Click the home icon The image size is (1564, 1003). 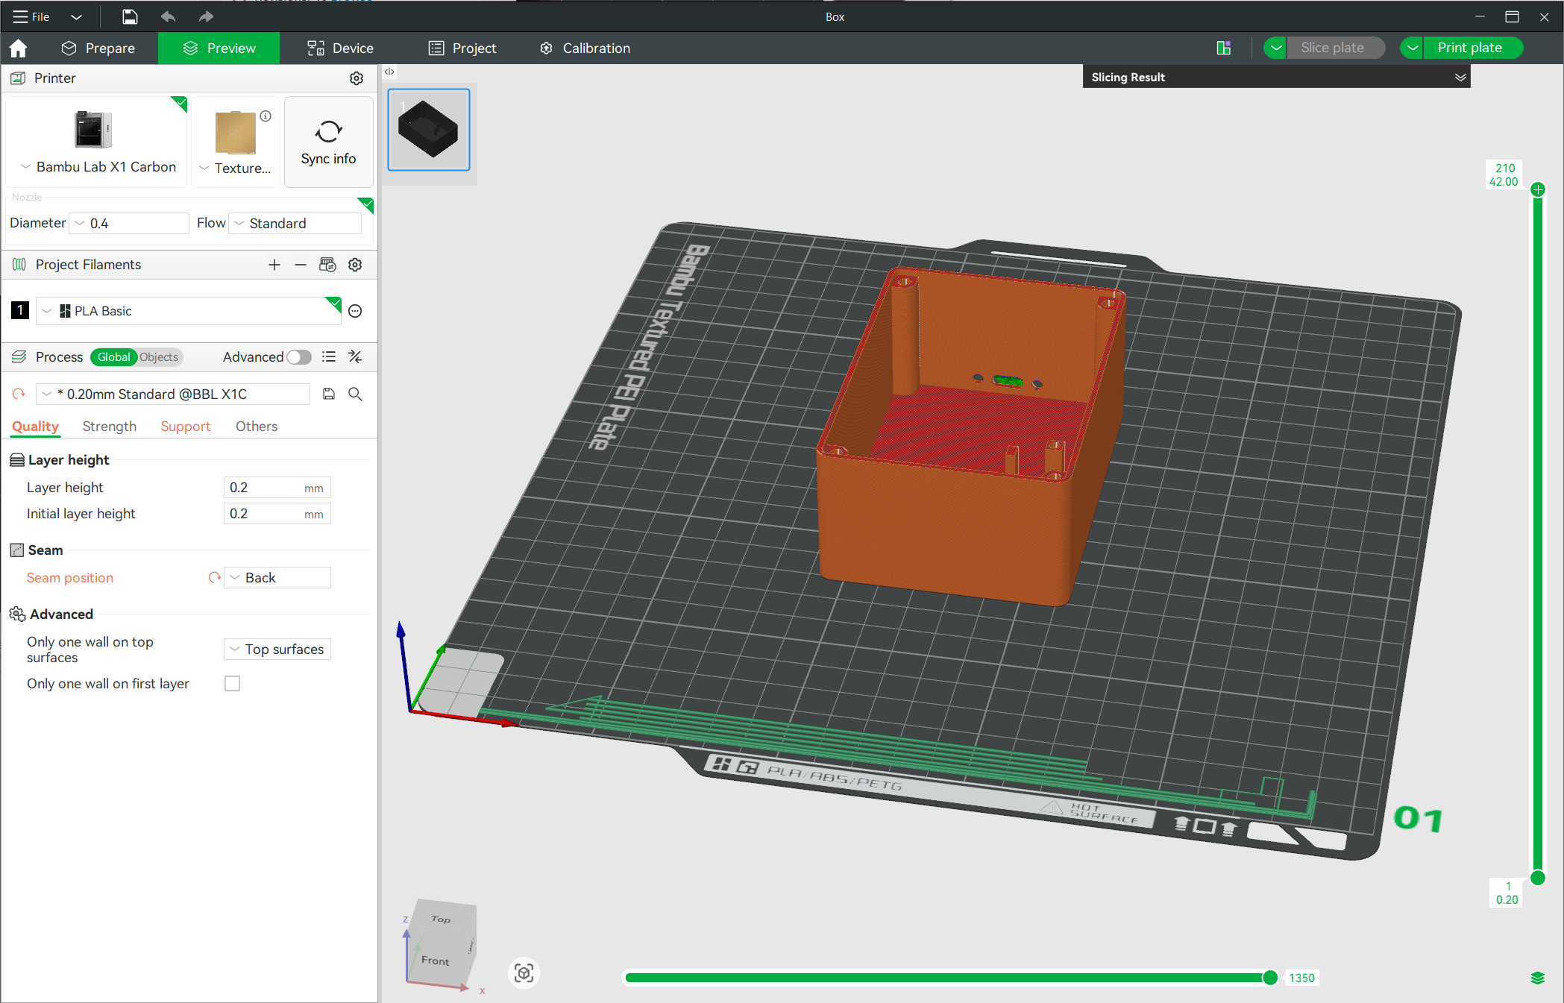[x=19, y=48]
